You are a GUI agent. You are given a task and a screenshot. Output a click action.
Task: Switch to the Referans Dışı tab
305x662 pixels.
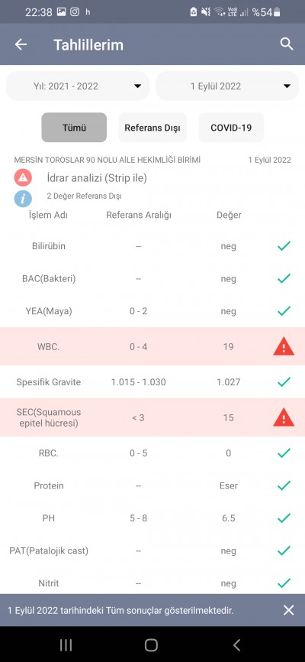pos(152,128)
